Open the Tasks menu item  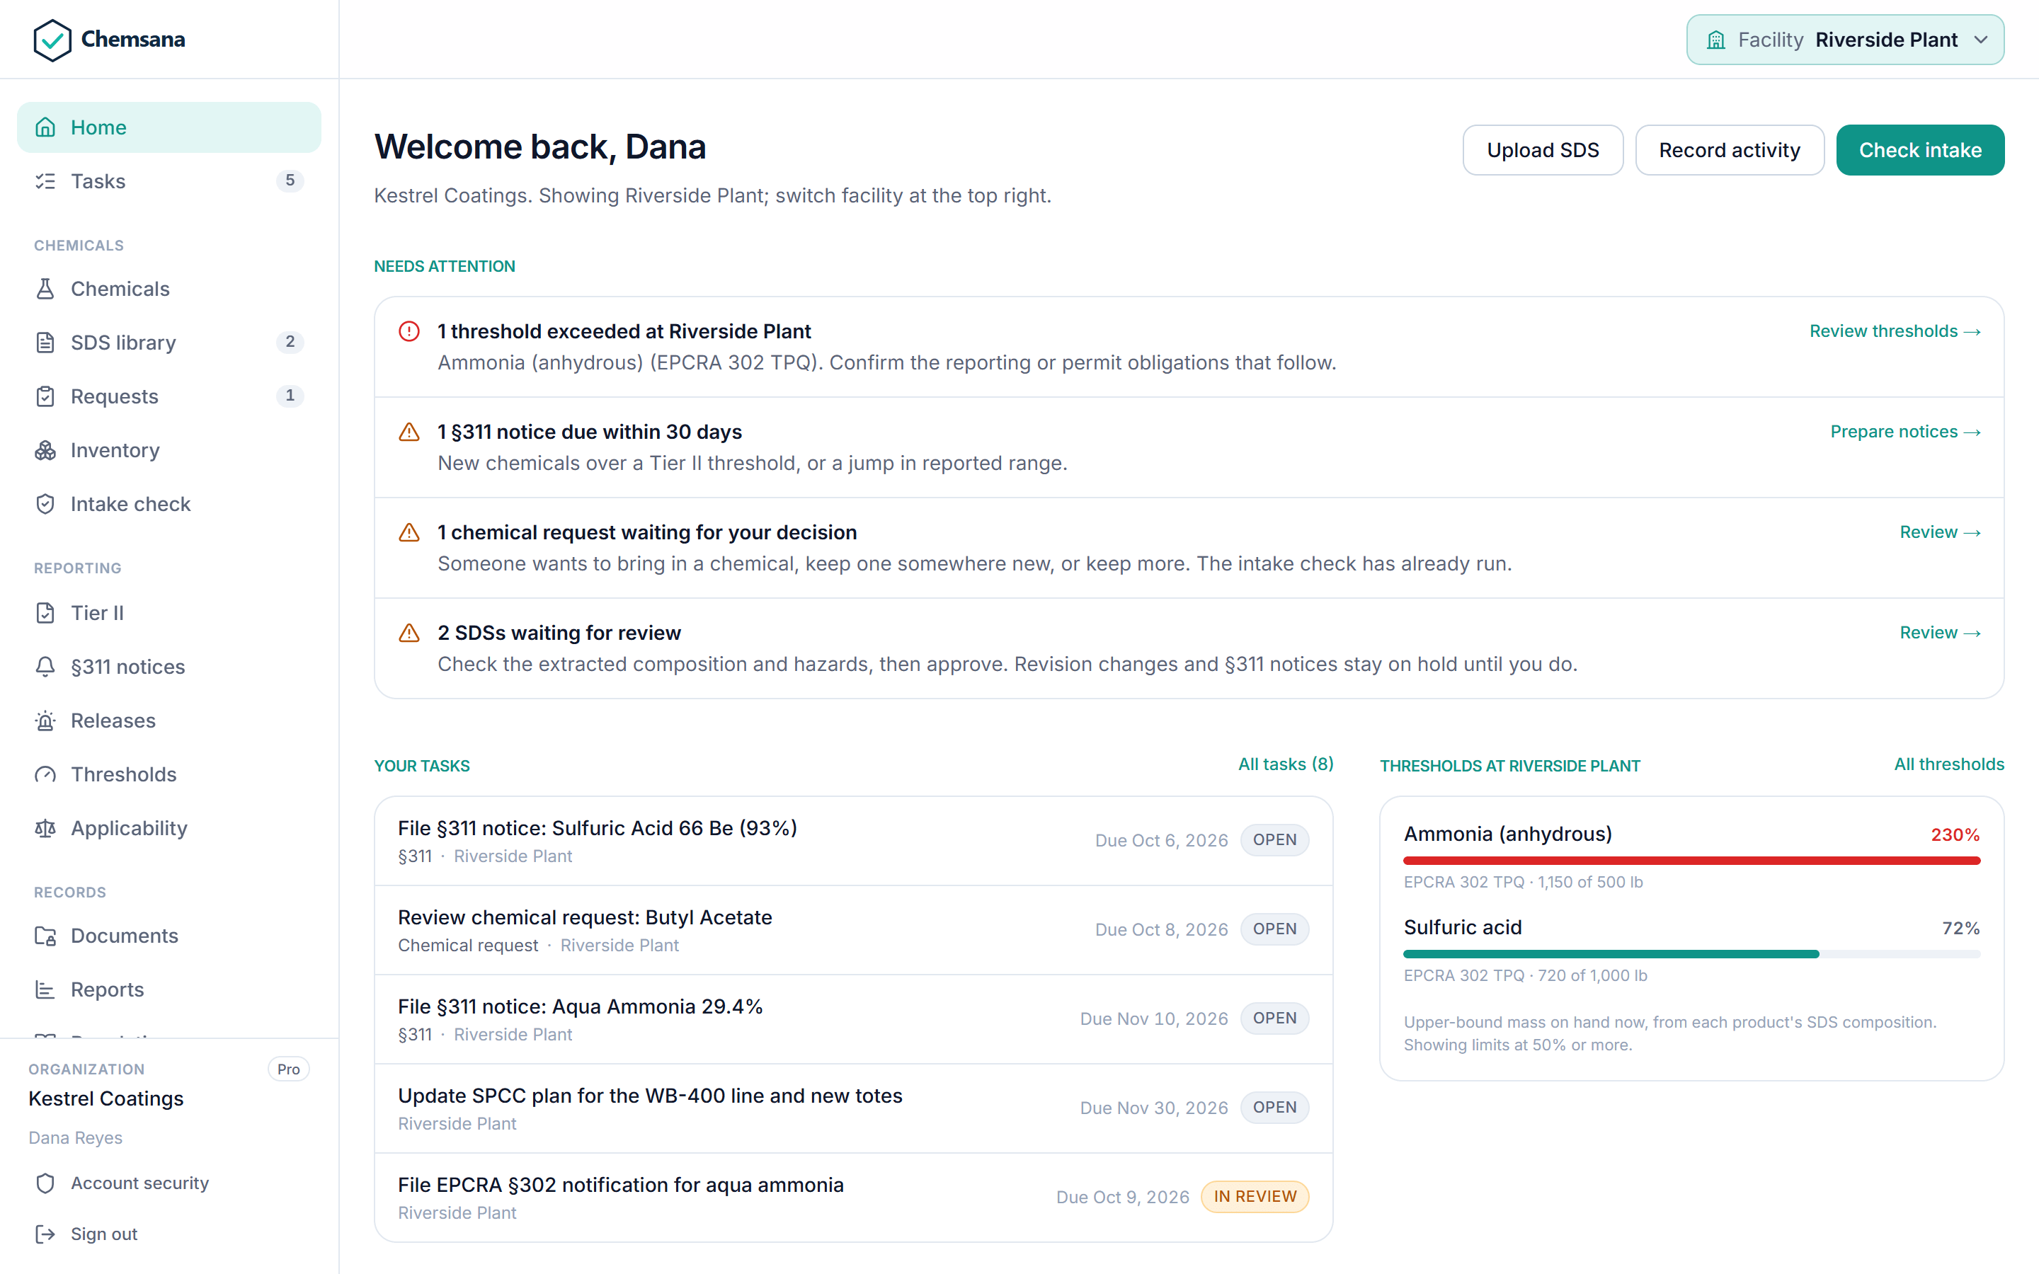(169, 181)
